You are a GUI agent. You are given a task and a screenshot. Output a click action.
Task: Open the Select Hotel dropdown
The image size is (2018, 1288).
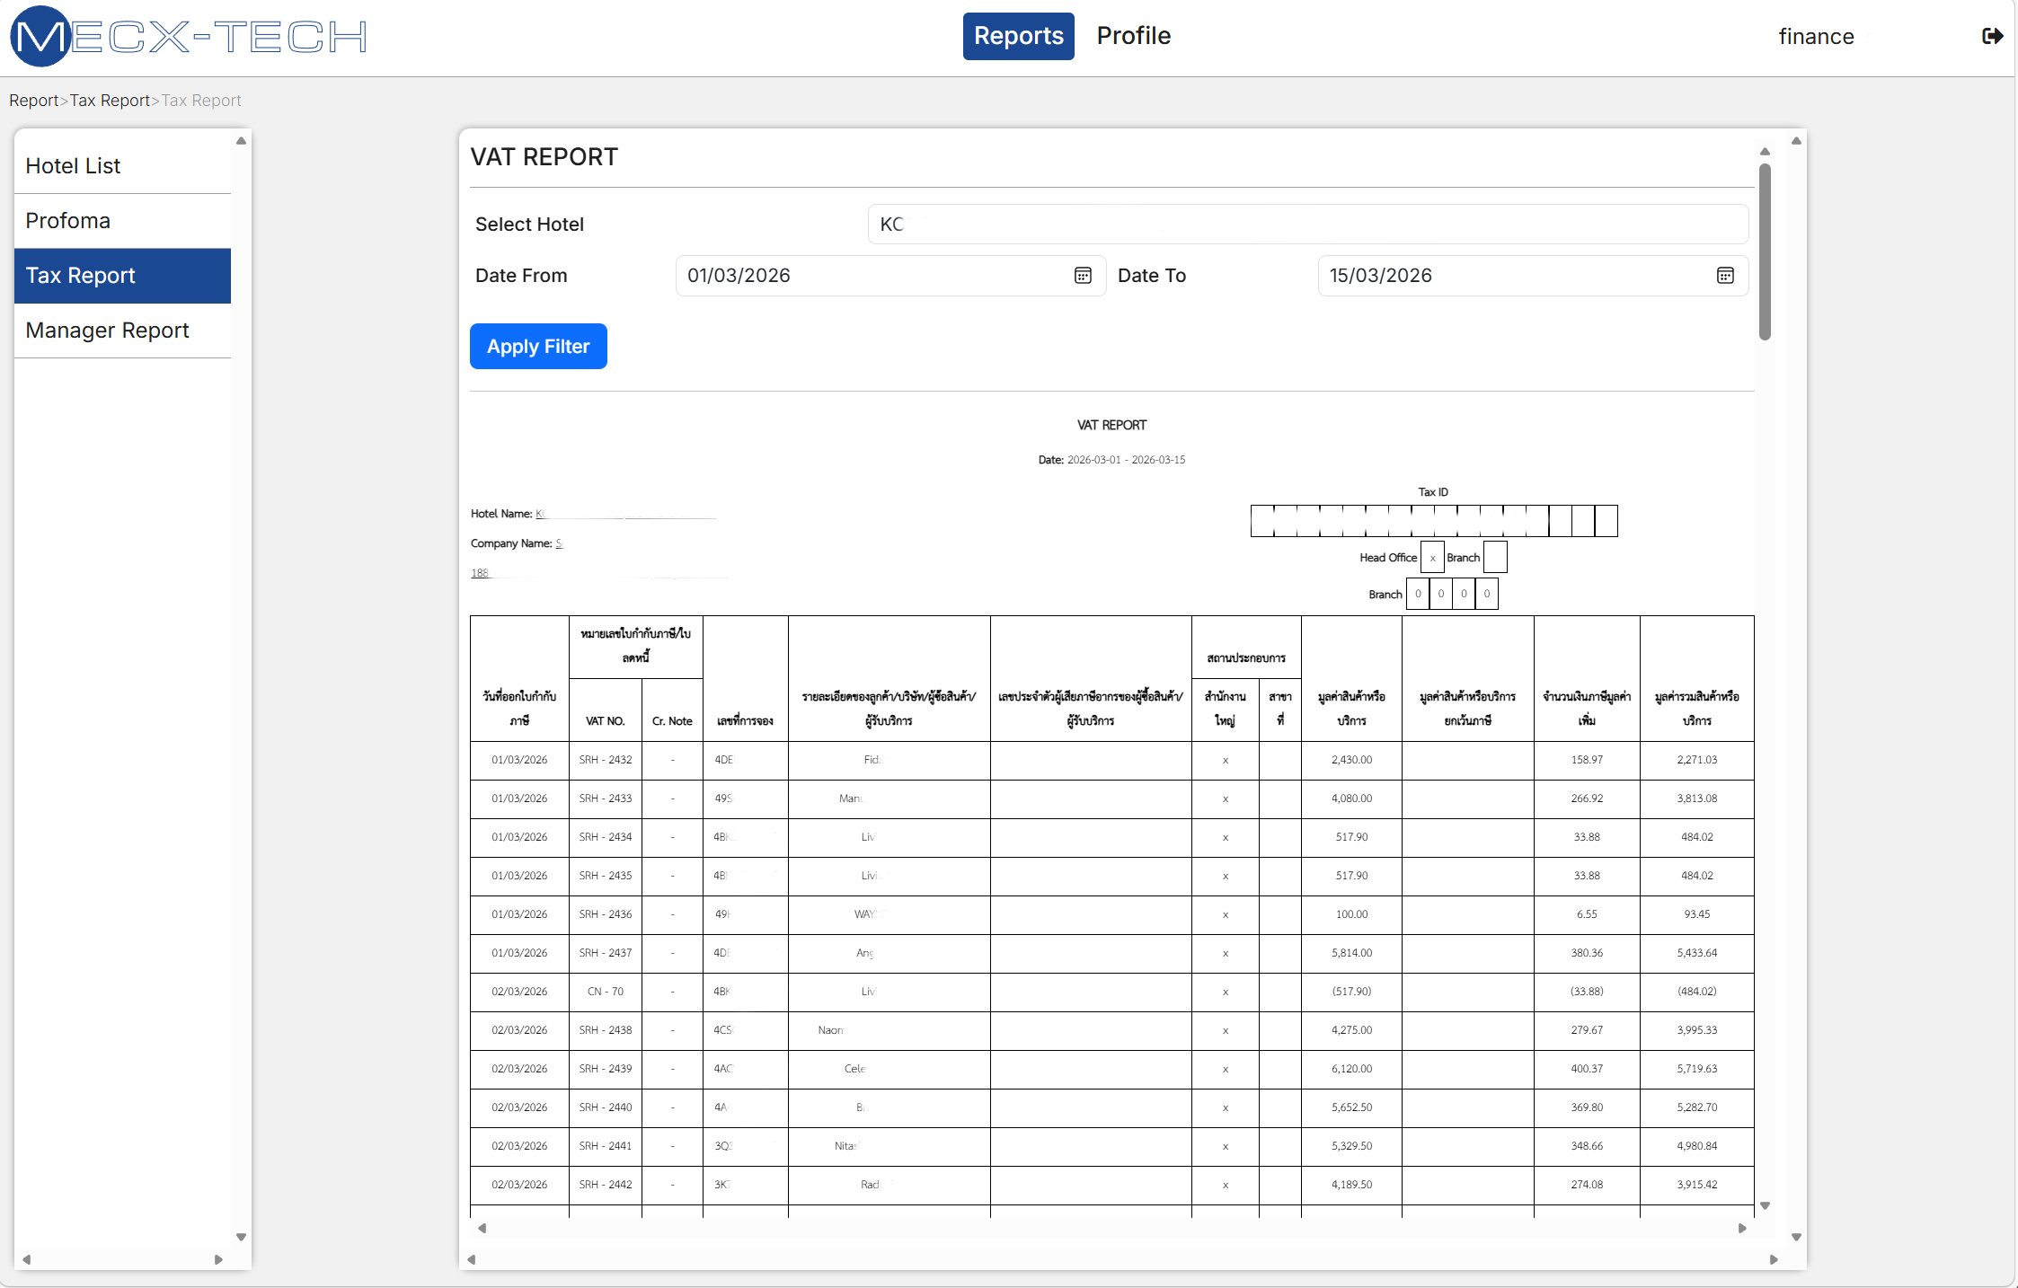[1307, 225]
